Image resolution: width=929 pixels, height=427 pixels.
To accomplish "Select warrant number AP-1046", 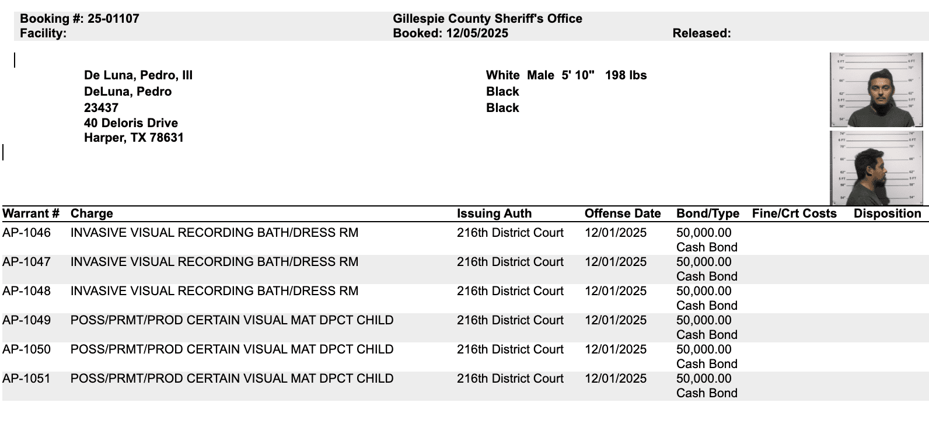I will [26, 233].
